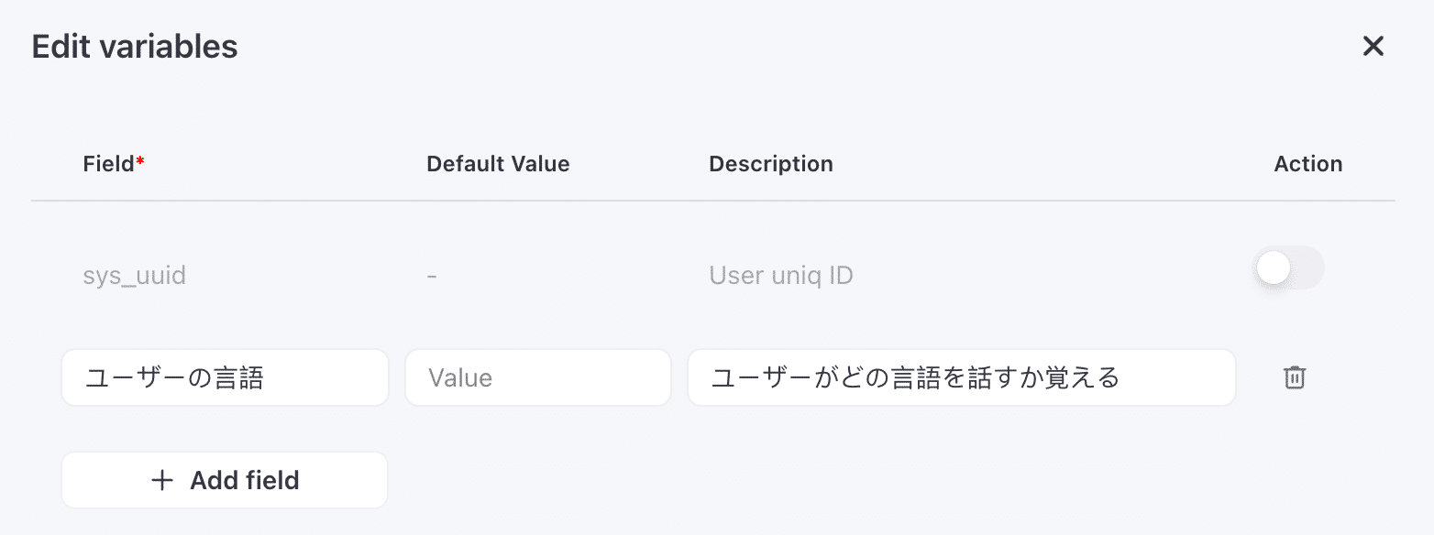Focus the field name input ユーザーの言語
This screenshot has width=1434, height=535.
click(x=225, y=377)
